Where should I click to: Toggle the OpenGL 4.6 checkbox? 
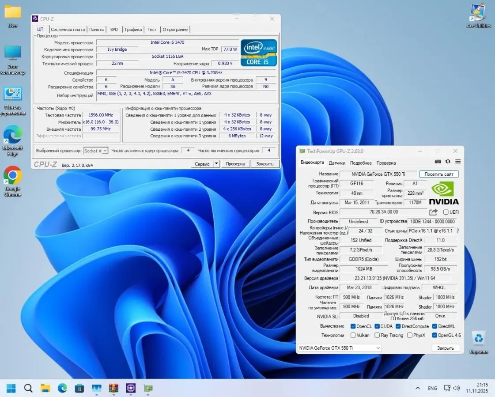(435, 335)
